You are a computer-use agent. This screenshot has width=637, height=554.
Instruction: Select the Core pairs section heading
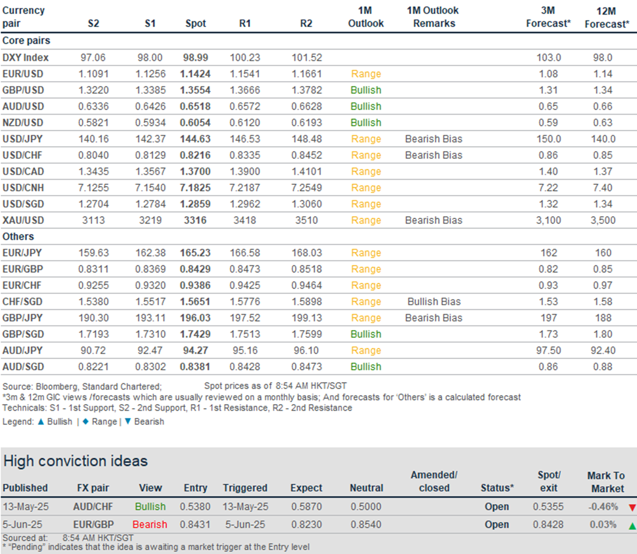26,41
